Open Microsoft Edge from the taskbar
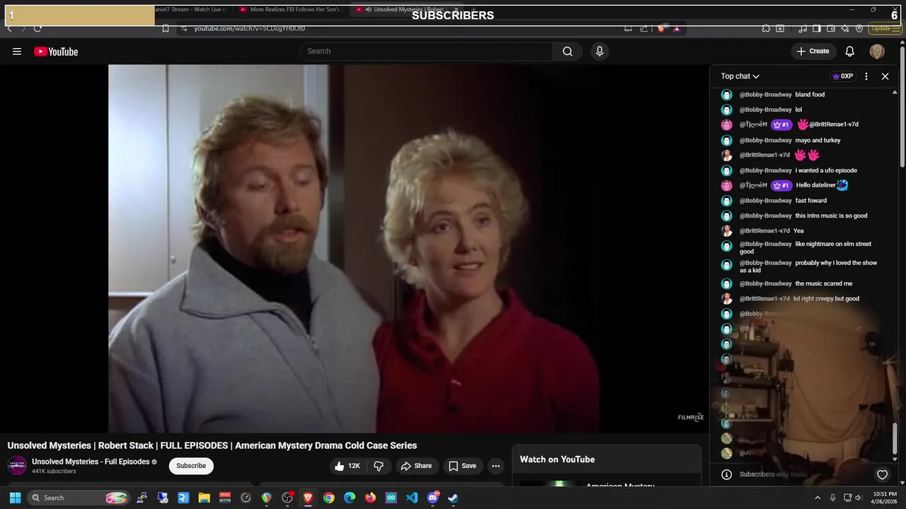The image size is (906, 509). click(x=350, y=498)
